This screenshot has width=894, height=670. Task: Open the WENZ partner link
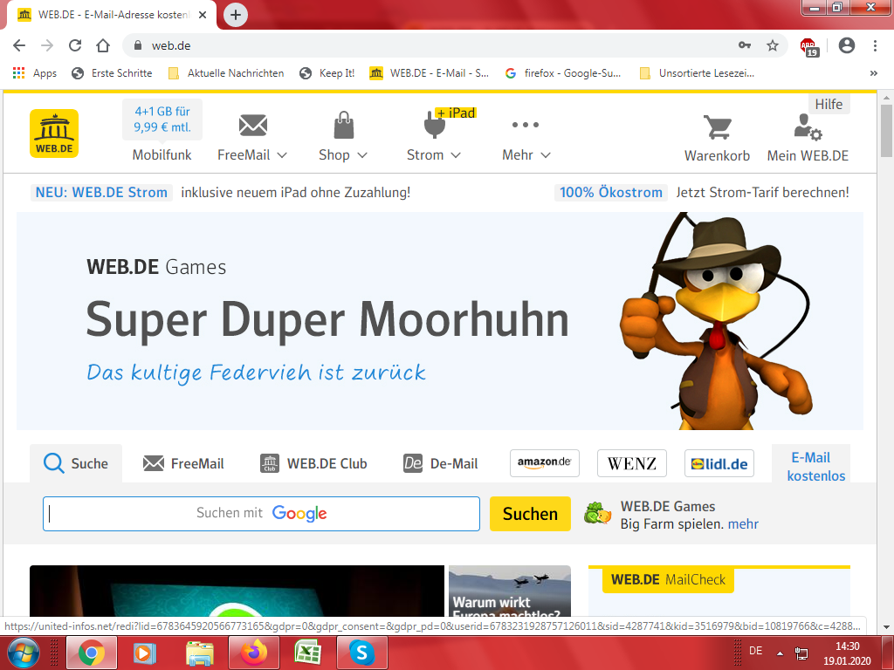coord(632,463)
